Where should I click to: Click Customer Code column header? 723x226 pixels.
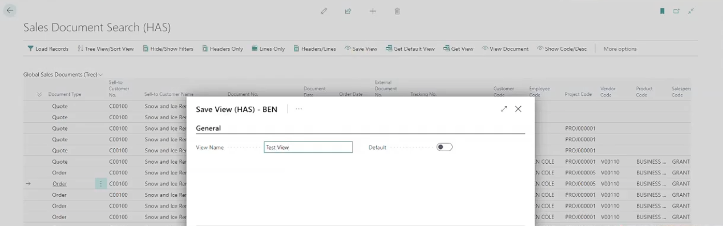point(504,91)
